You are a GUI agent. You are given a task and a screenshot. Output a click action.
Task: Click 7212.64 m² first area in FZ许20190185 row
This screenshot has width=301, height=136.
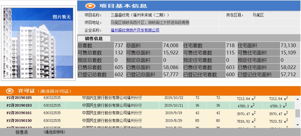click(x=246, y=98)
